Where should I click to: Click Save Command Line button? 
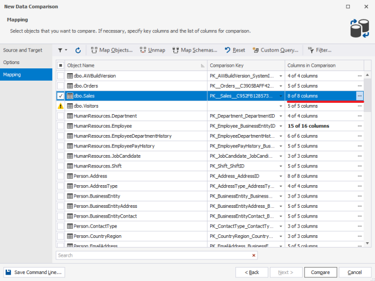[35, 272]
